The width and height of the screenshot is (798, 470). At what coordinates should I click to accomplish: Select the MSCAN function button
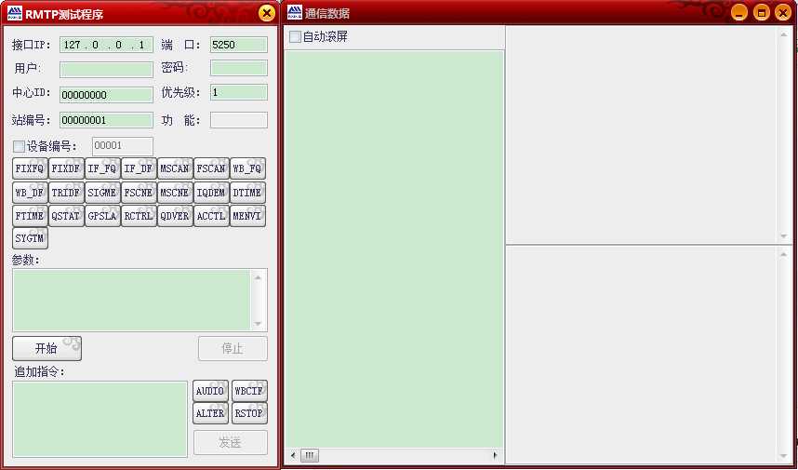pos(175,168)
